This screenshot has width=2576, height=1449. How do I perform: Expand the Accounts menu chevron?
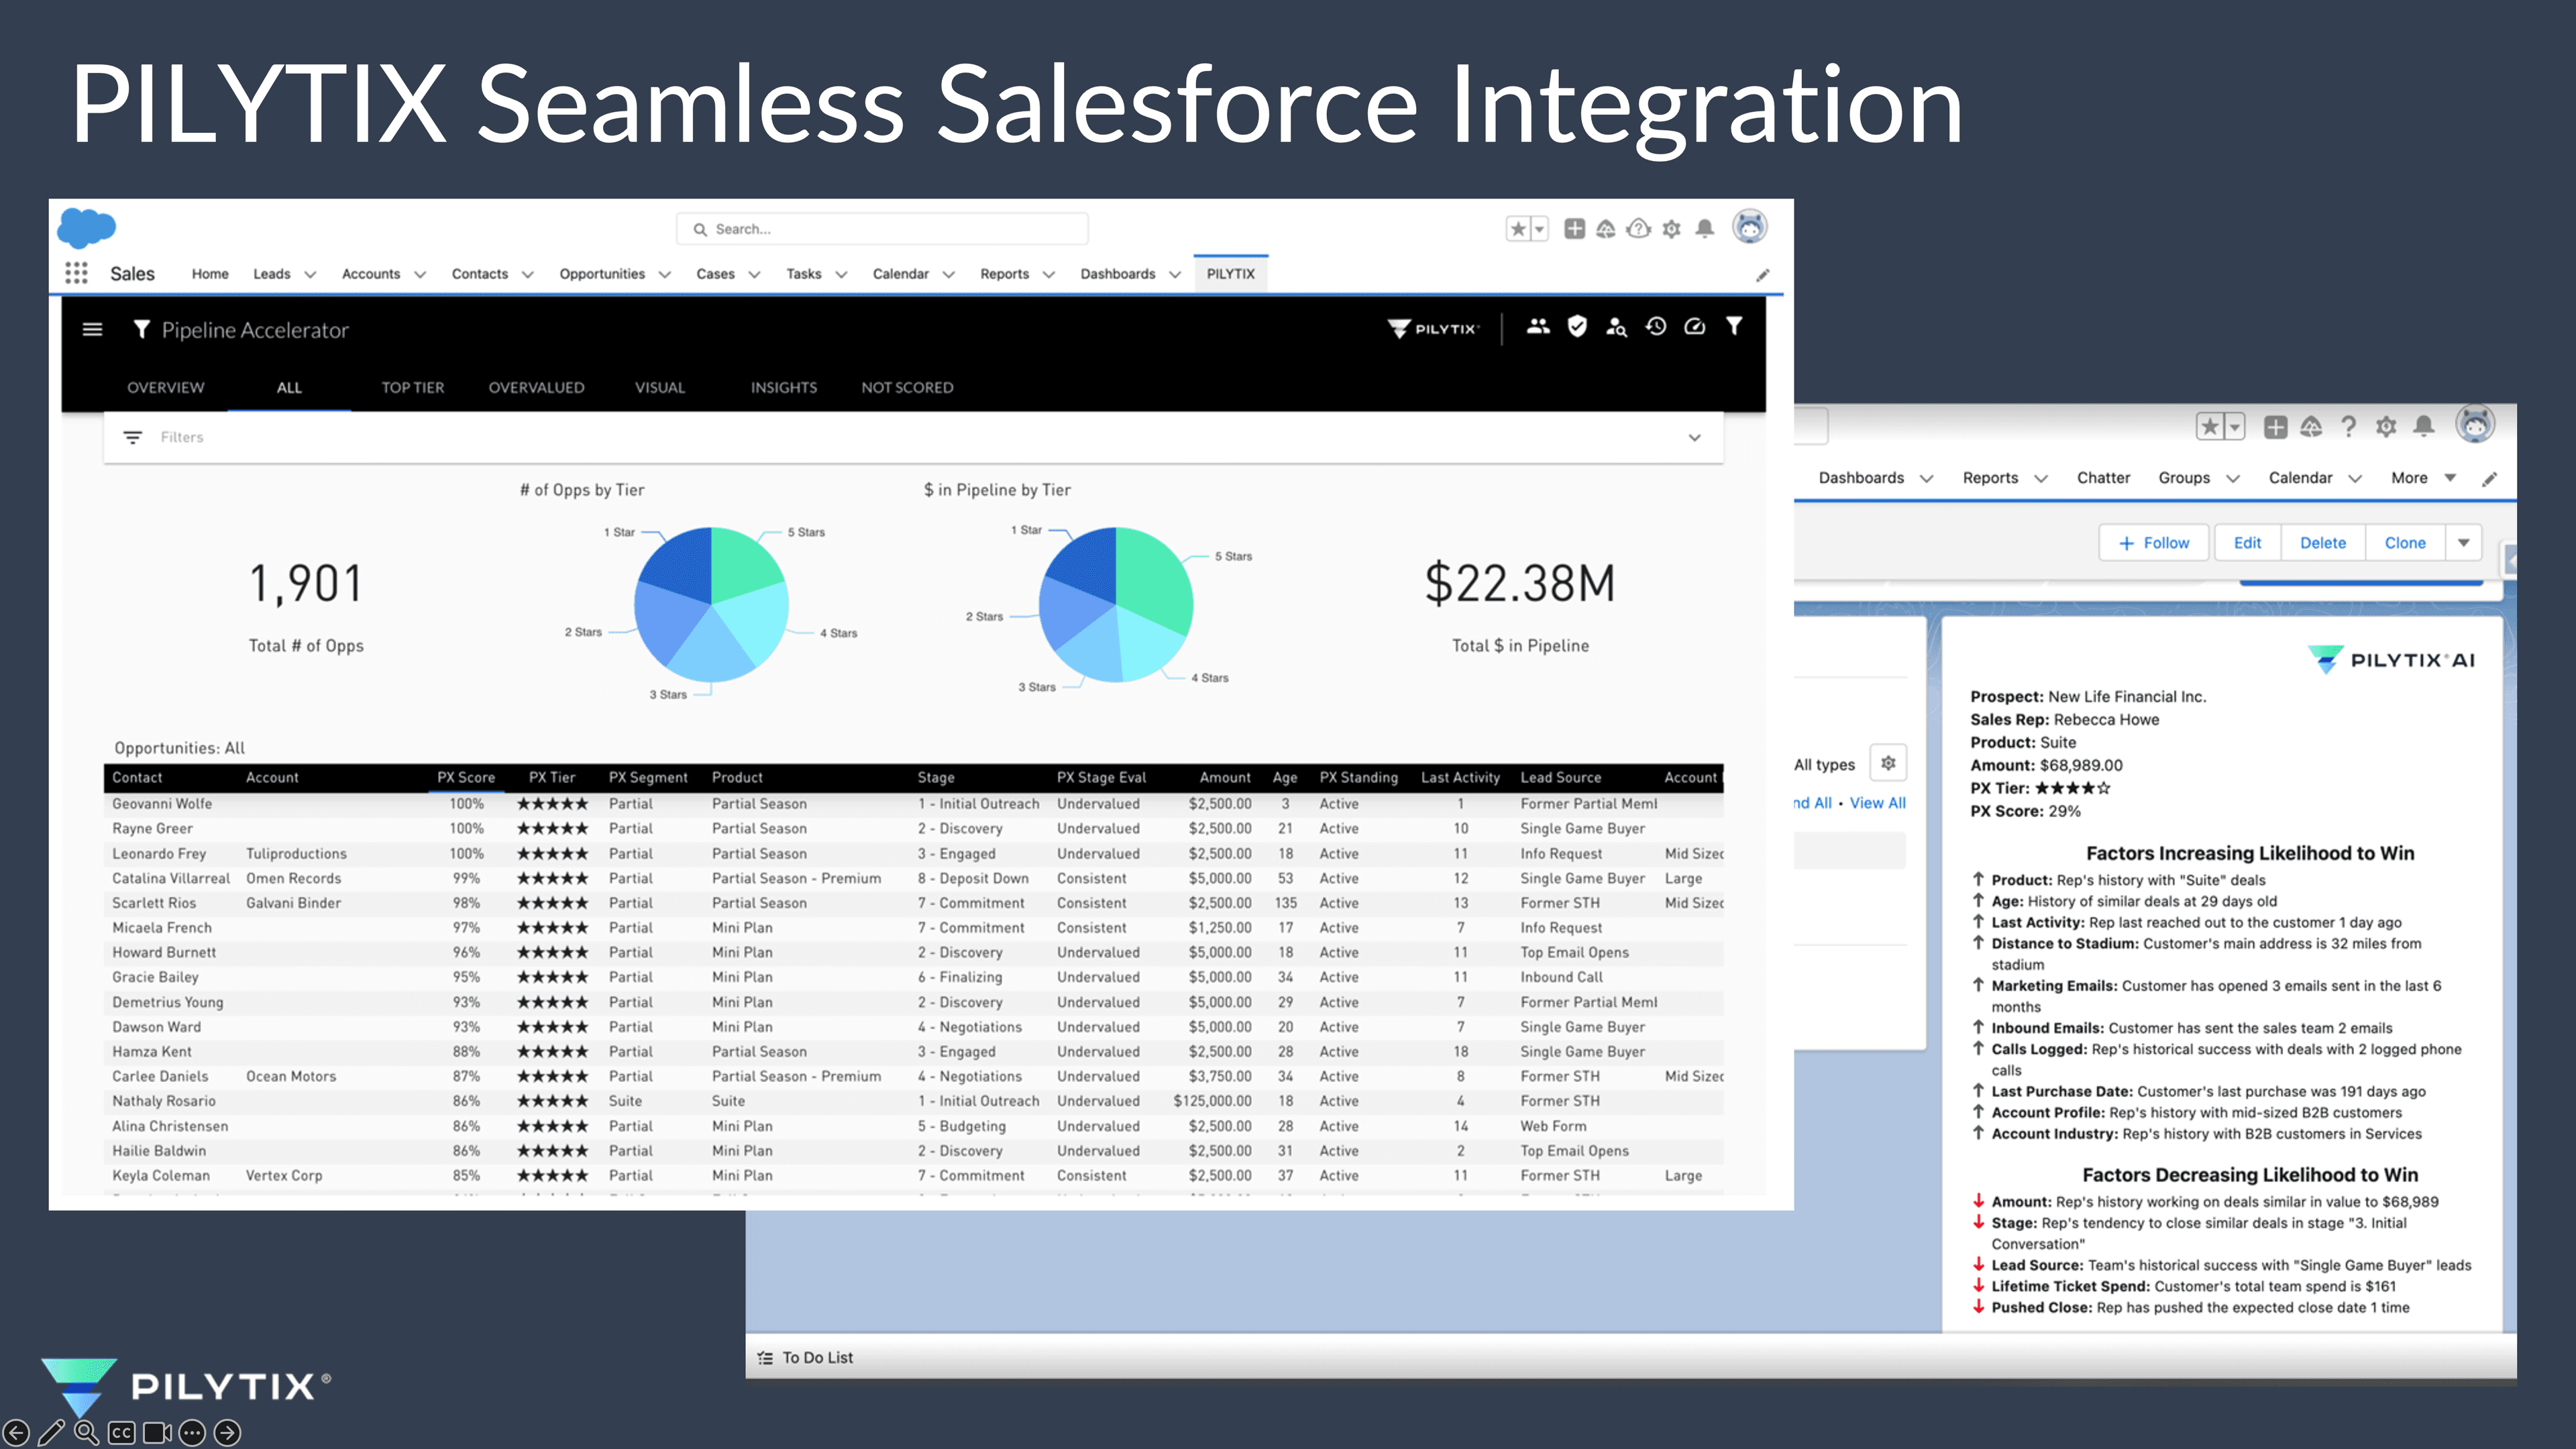(420, 275)
